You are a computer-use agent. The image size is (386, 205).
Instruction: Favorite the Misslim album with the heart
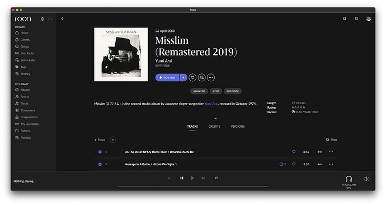[192, 78]
